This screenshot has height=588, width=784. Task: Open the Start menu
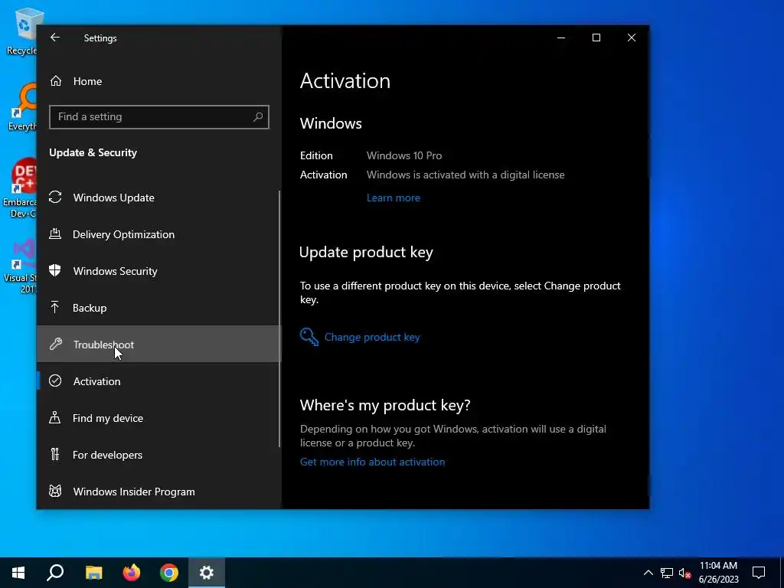(18, 573)
